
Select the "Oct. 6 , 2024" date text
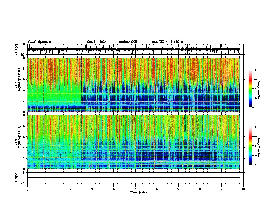(x=97, y=42)
